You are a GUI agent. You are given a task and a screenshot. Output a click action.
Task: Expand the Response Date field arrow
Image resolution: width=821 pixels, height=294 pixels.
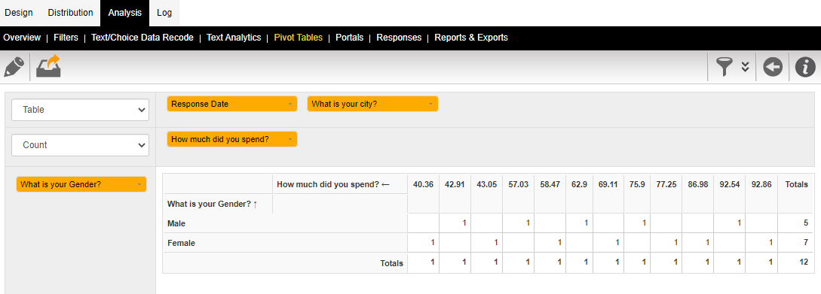[289, 104]
